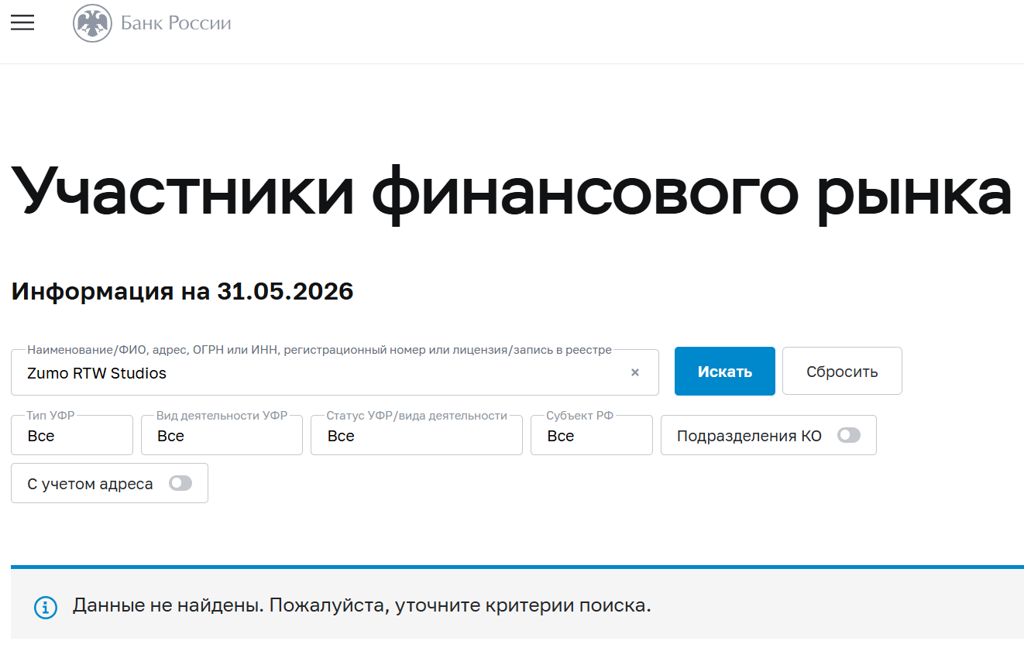The image size is (1024, 658).
Task: Go to Банк России home via logo text
Action: click(x=176, y=23)
